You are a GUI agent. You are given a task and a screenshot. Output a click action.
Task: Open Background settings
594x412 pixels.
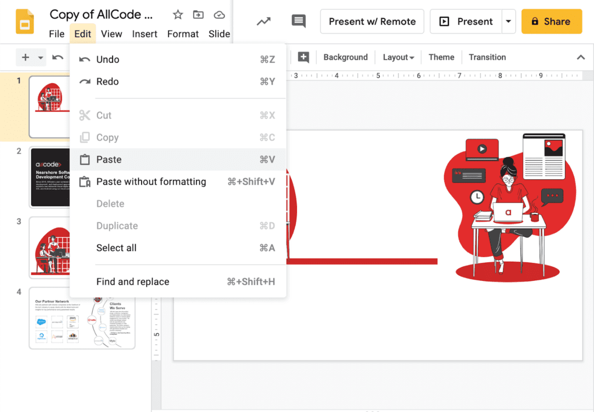pyautogui.click(x=345, y=57)
